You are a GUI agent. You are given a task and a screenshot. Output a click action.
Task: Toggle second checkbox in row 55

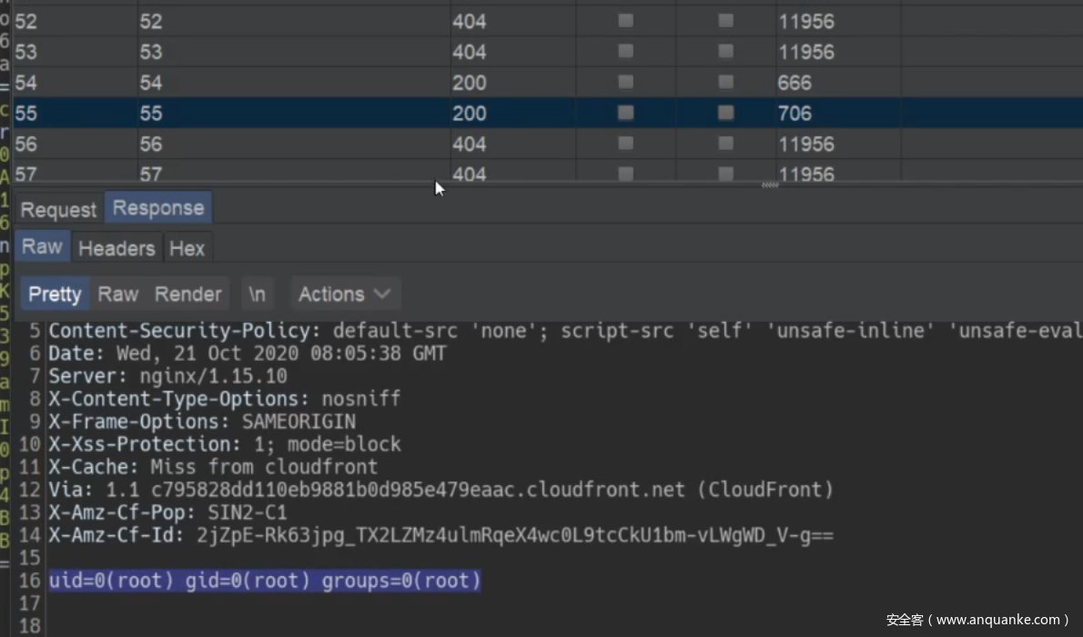point(725,114)
